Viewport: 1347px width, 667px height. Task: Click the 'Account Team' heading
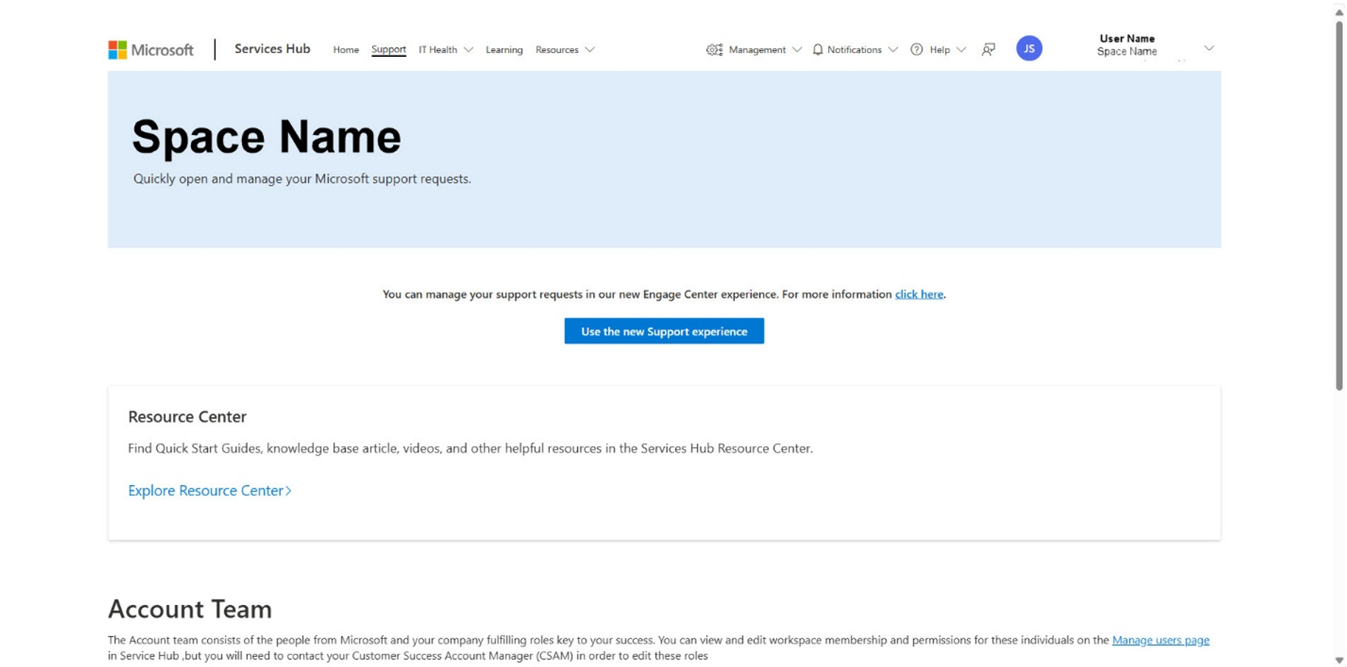[x=190, y=609]
